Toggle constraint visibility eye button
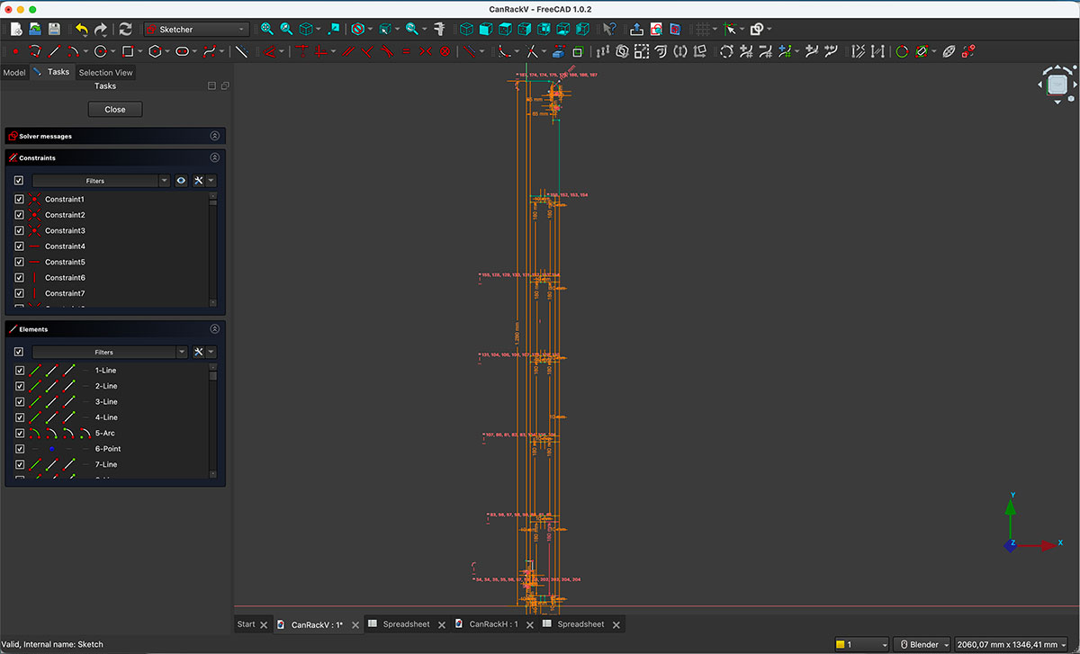The height and width of the screenshot is (654, 1080). 181,181
